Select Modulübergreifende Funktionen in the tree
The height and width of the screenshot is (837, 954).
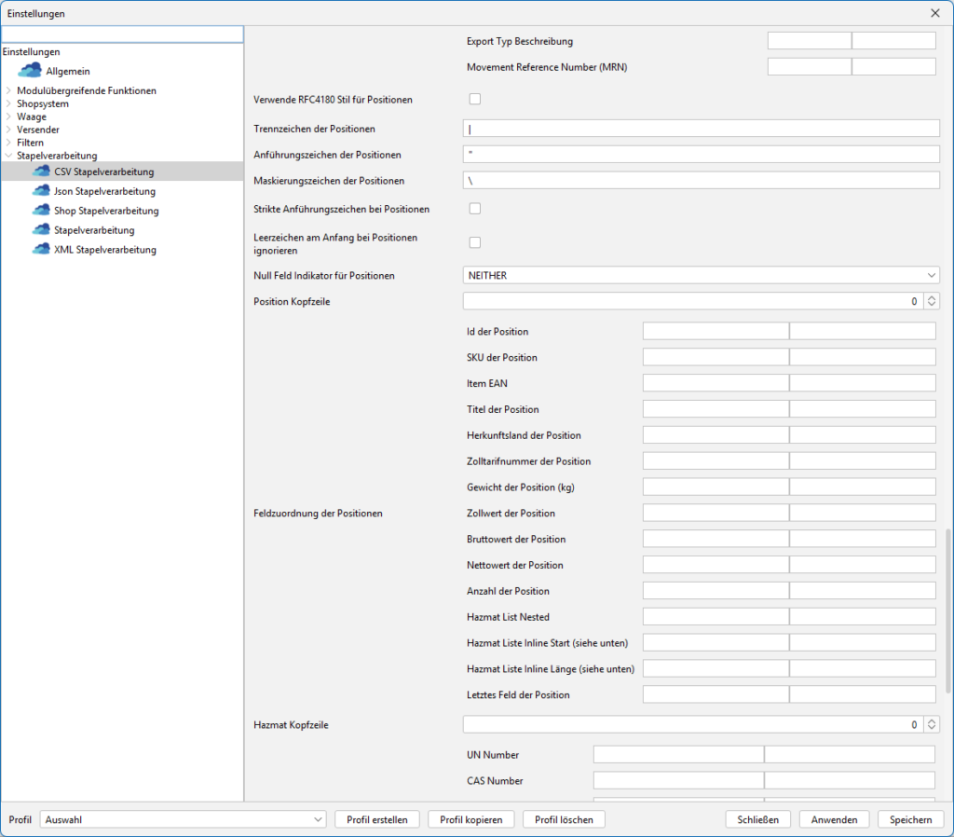coord(87,90)
